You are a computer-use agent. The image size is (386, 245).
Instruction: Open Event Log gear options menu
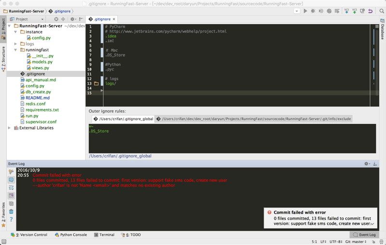coord(367,164)
